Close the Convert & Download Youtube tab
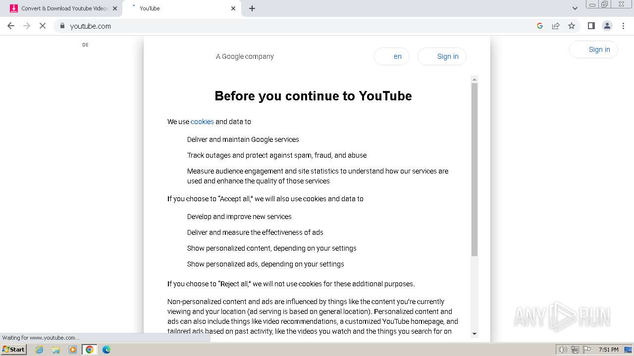The height and width of the screenshot is (356, 634). coord(115,8)
